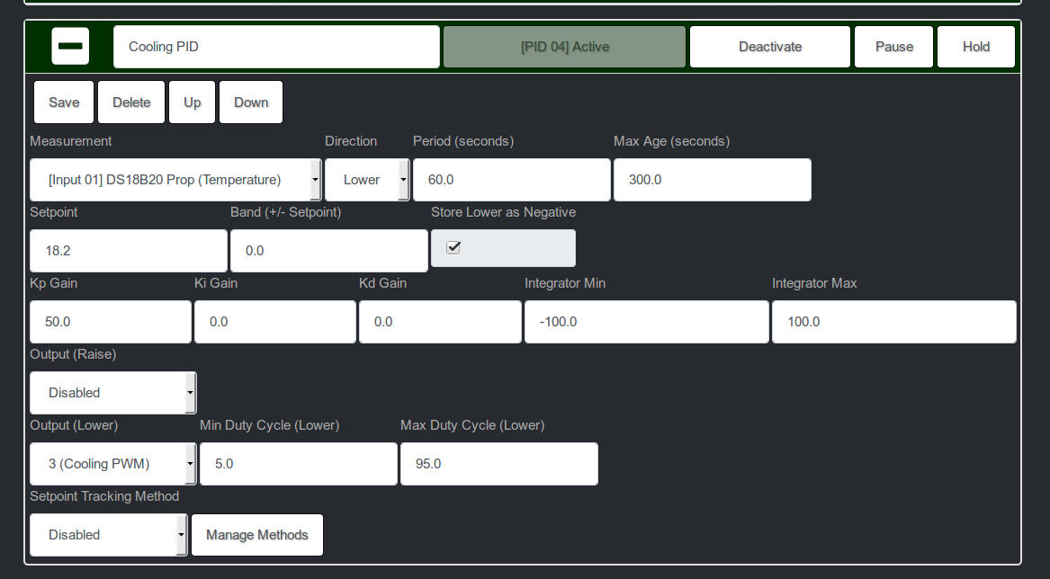The width and height of the screenshot is (1050, 579).
Task: Click the Kd Gain input field
Action: [440, 322]
